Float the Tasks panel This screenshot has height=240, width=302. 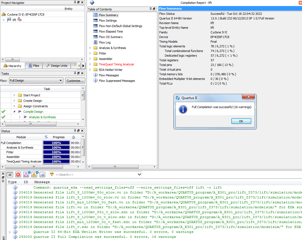[78, 73]
